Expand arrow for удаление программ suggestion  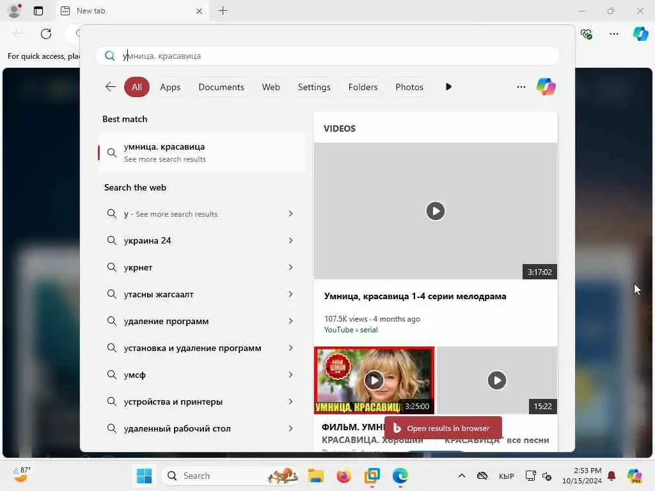[x=290, y=321]
